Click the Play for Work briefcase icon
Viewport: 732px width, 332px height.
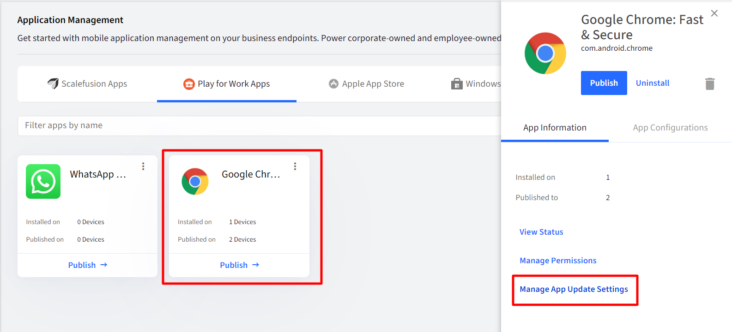tap(189, 84)
